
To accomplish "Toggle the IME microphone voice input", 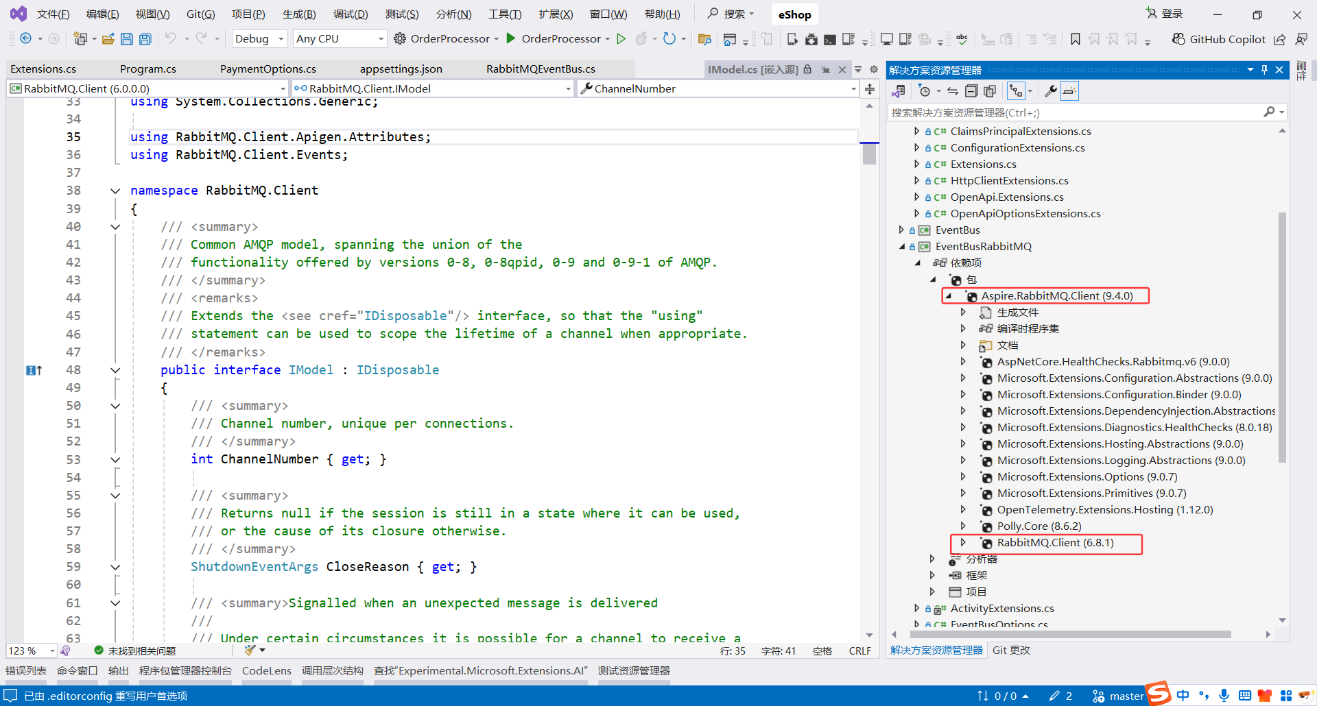I will (x=1224, y=696).
